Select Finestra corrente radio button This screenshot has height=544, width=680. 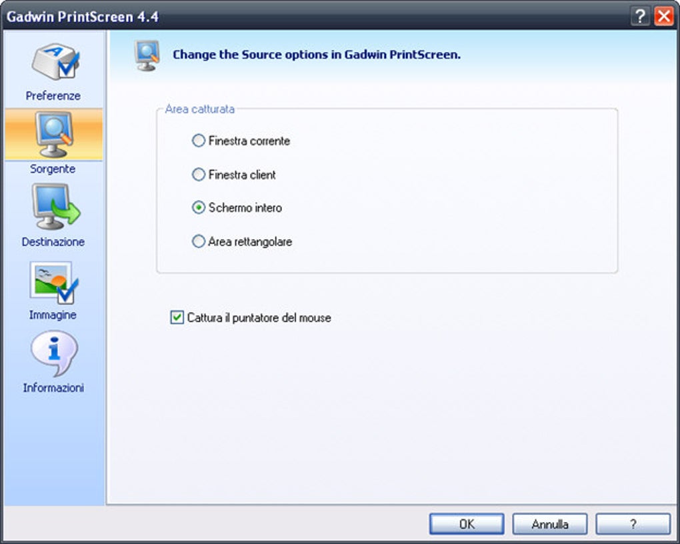coord(198,141)
